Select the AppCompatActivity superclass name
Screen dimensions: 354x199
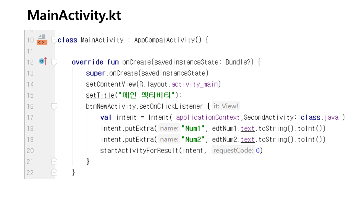165,40
